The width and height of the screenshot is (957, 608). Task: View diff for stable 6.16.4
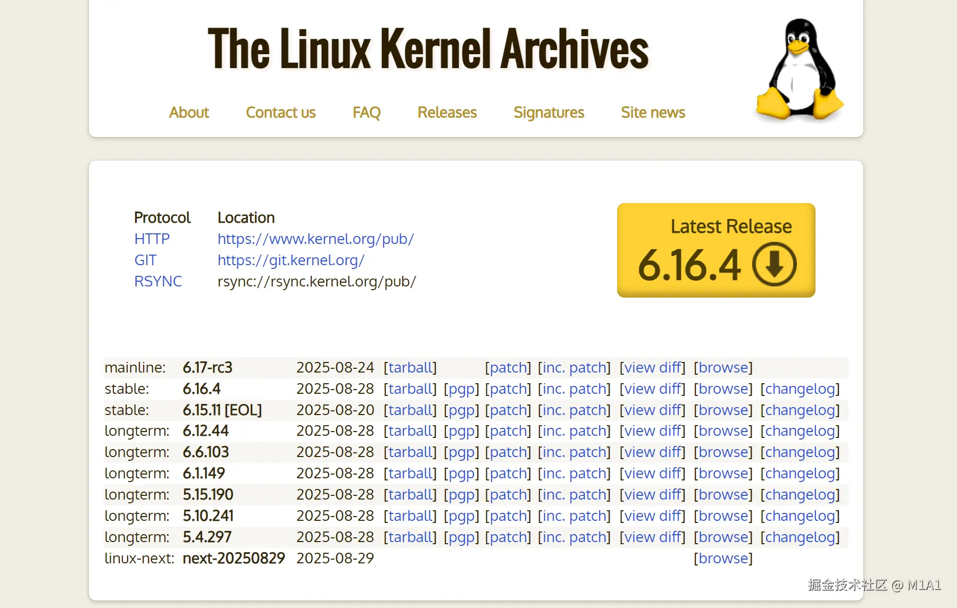(x=653, y=389)
